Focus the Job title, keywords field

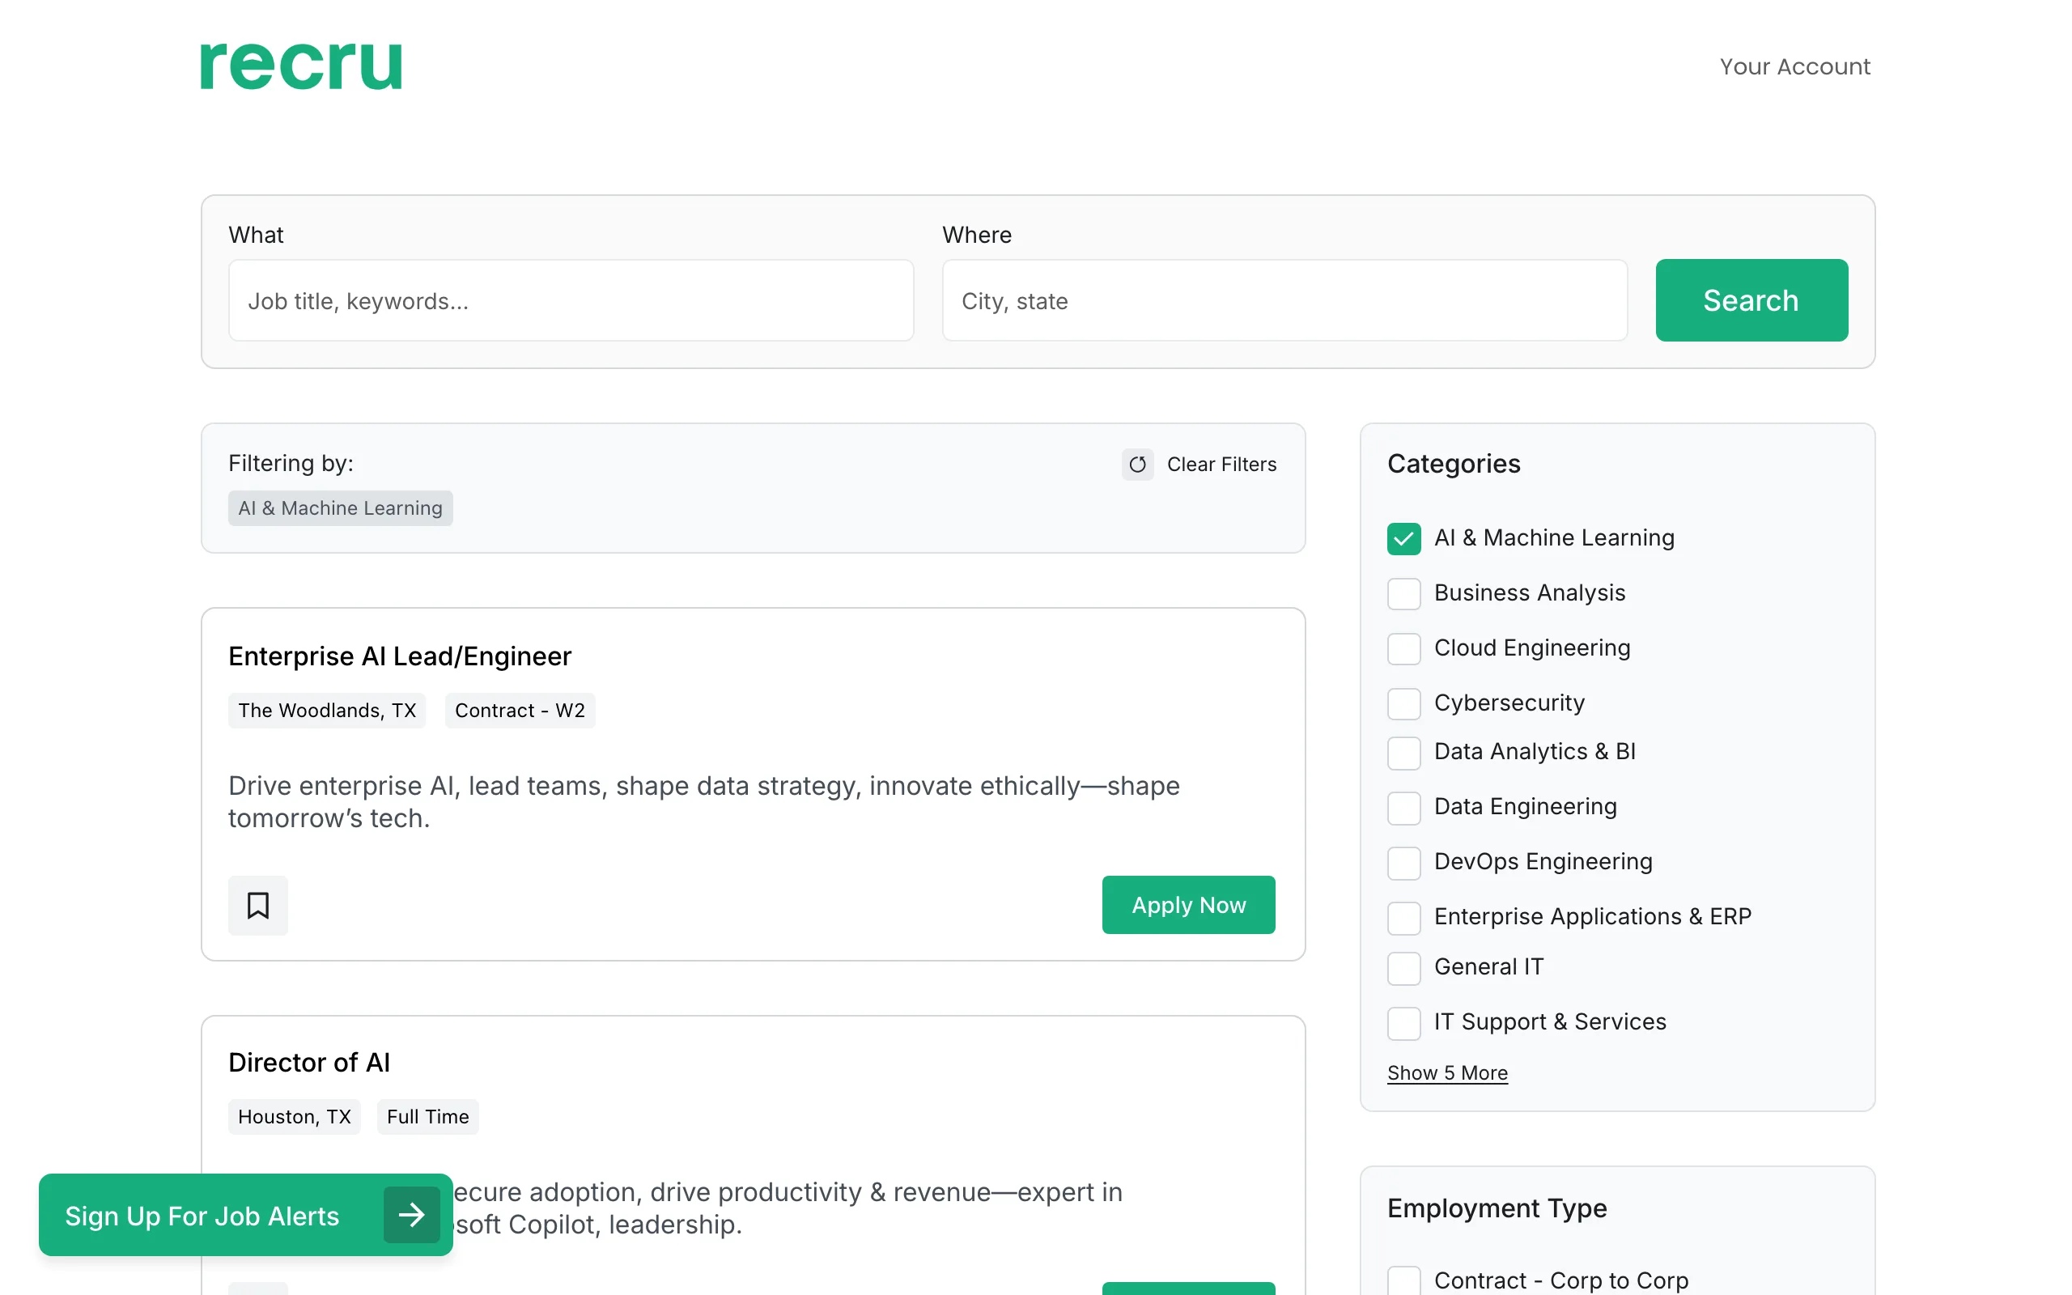[x=571, y=300]
